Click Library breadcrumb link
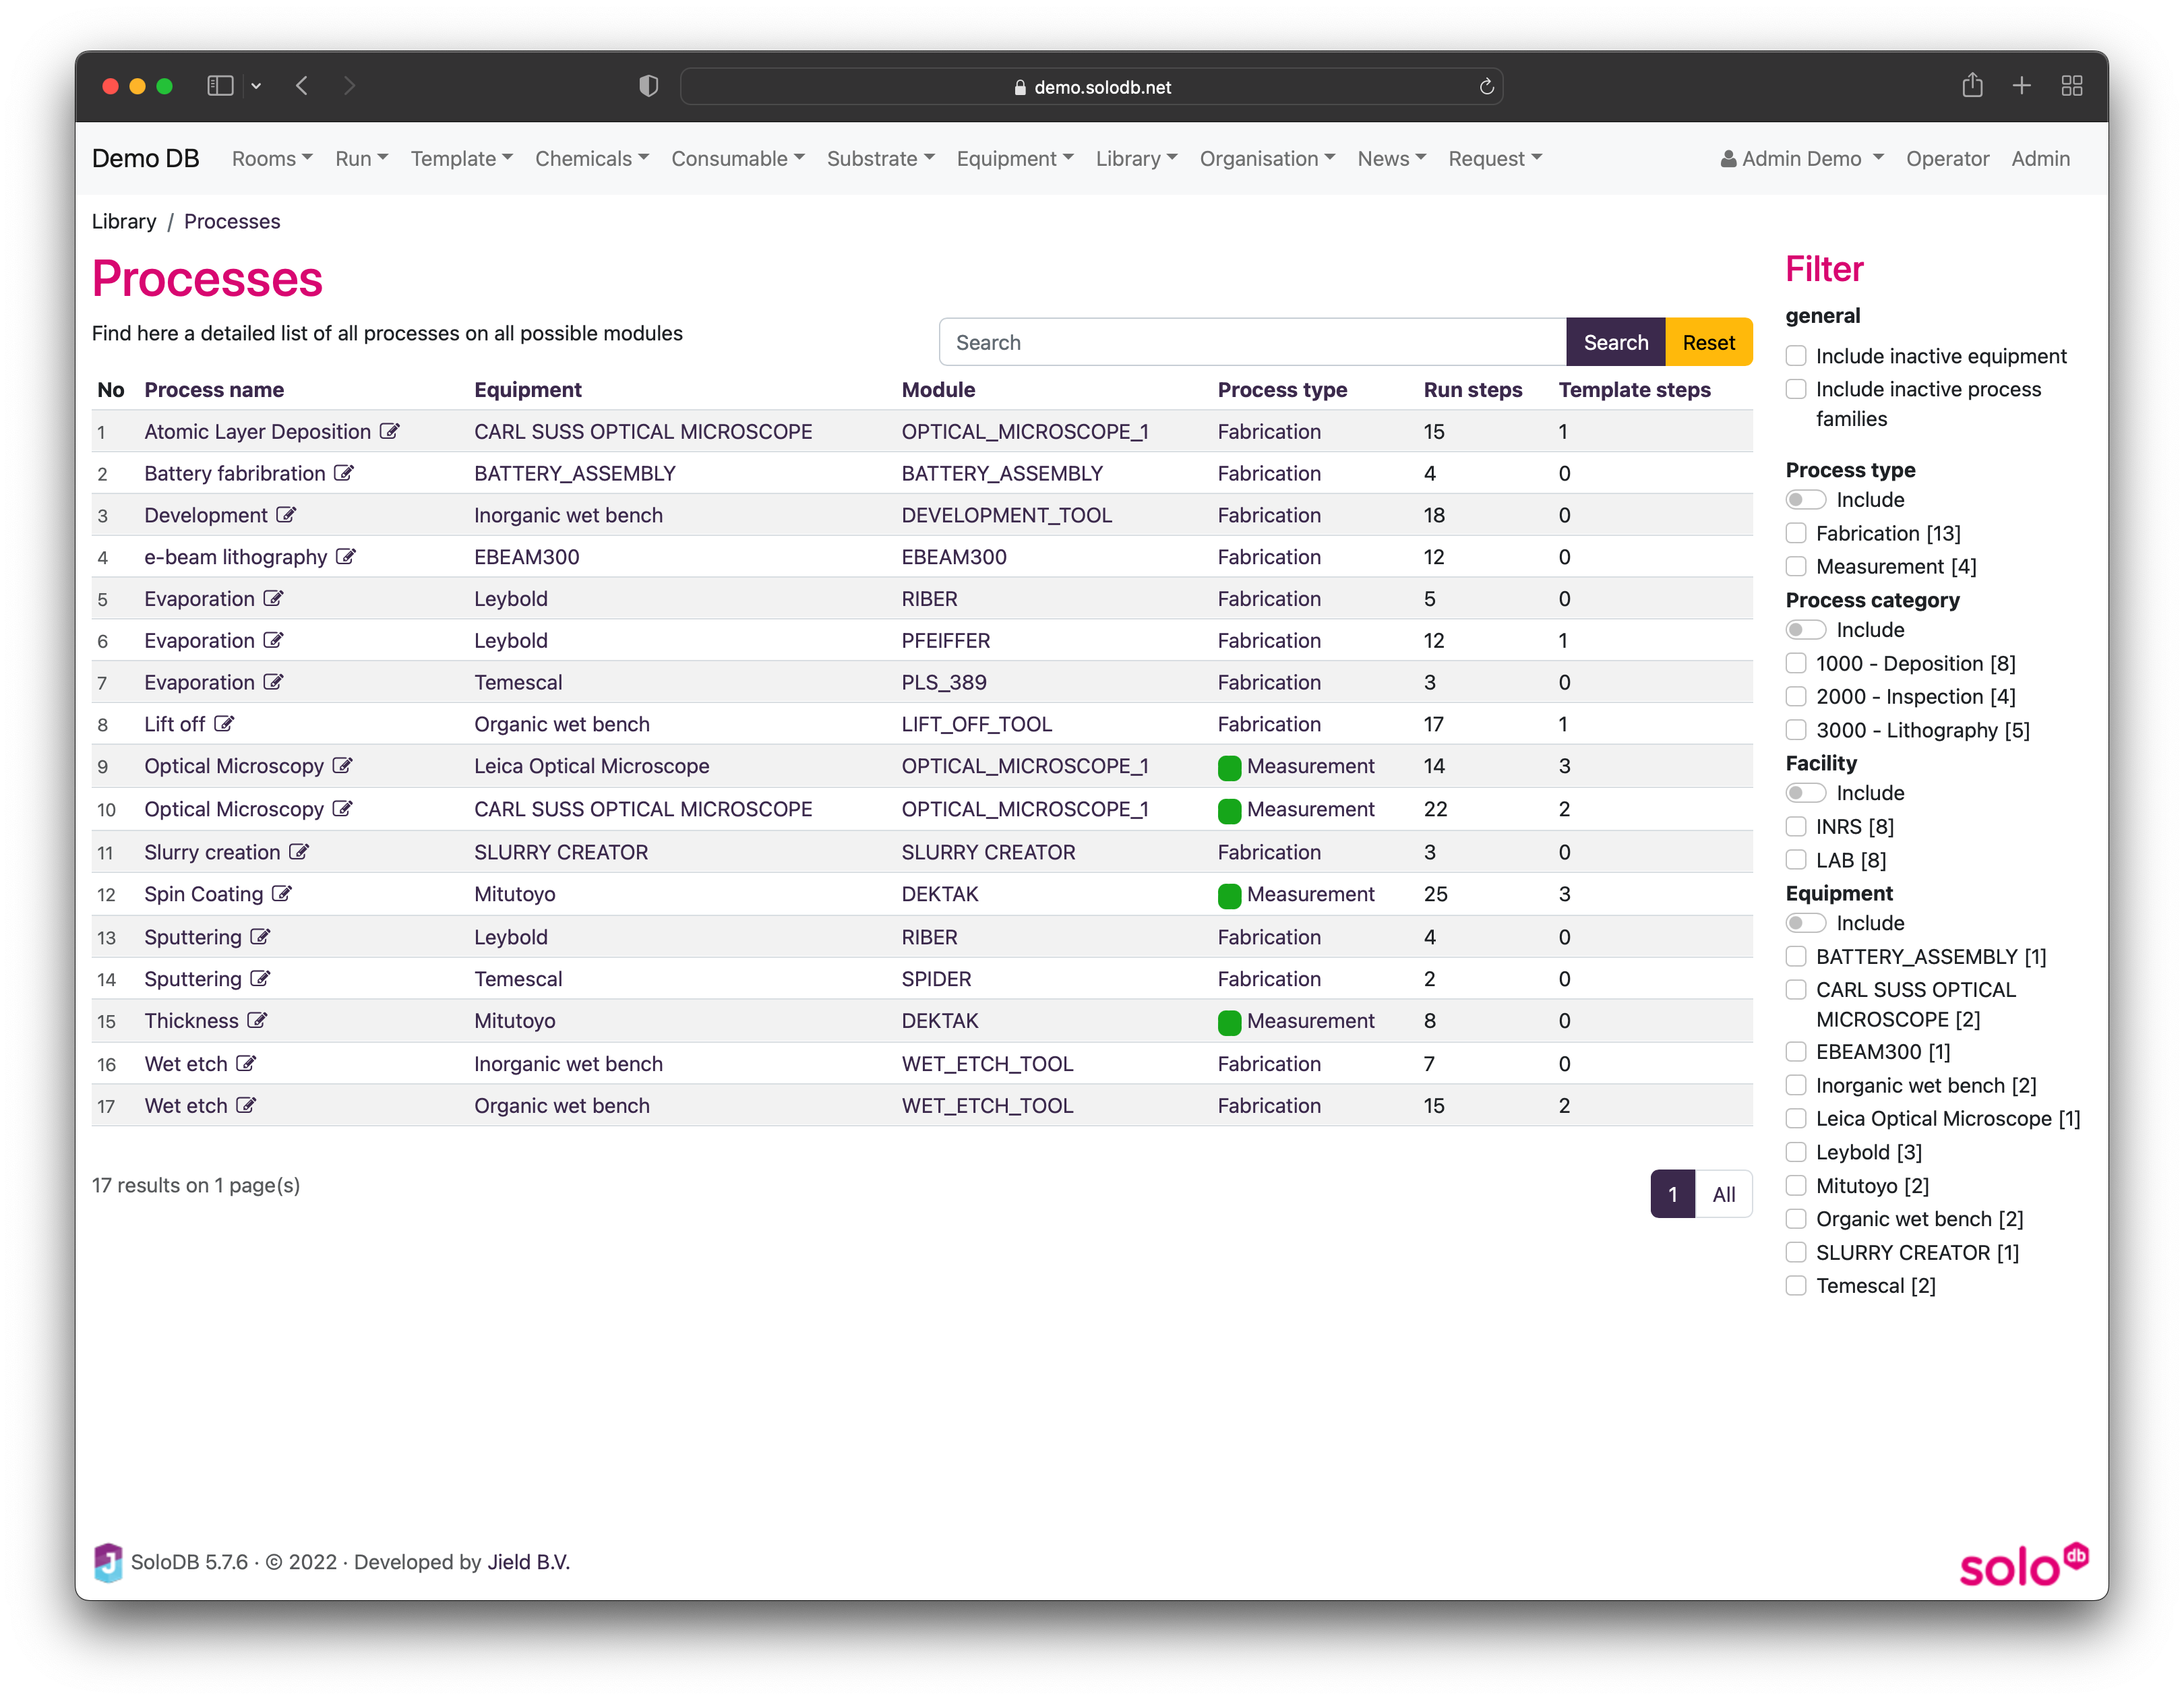2184x1700 pixels. (124, 221)
